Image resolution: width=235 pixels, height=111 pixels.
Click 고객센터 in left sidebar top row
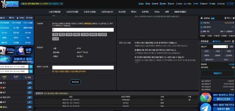pyautogui.click(x=21, y=18)
